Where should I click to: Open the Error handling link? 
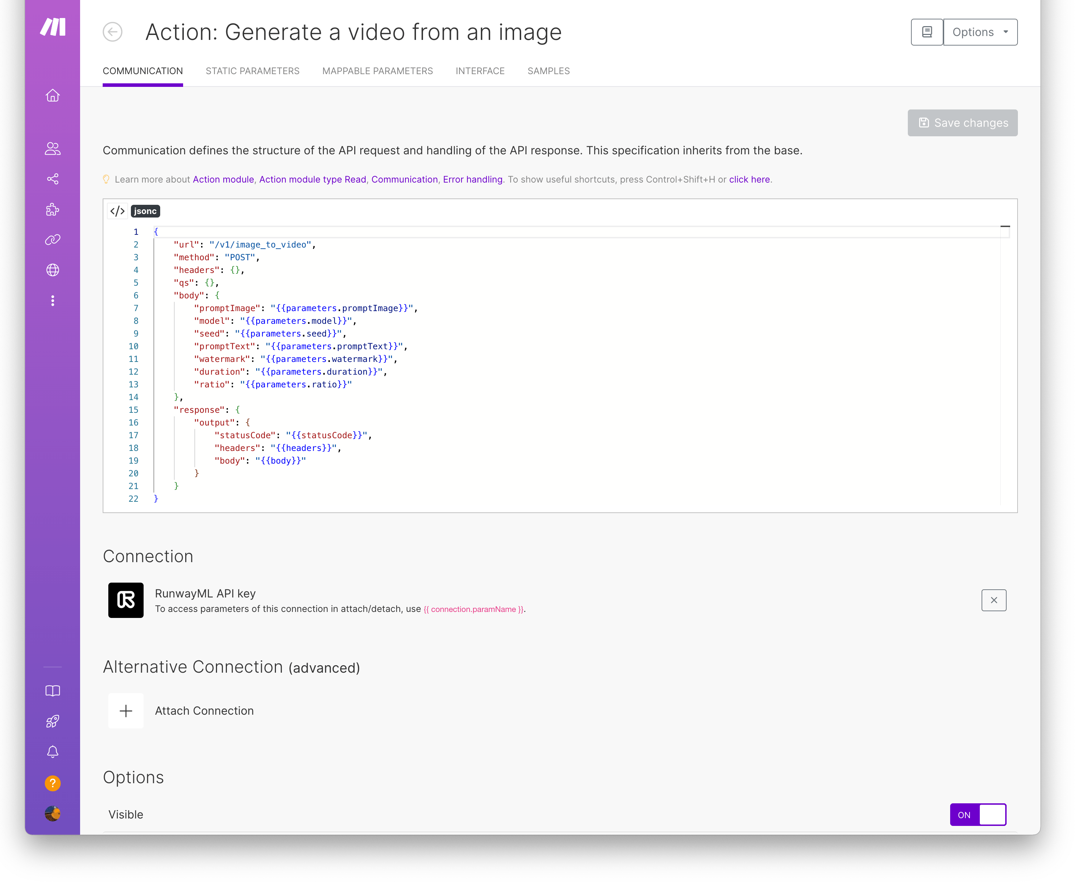click(x=472, y=179)
